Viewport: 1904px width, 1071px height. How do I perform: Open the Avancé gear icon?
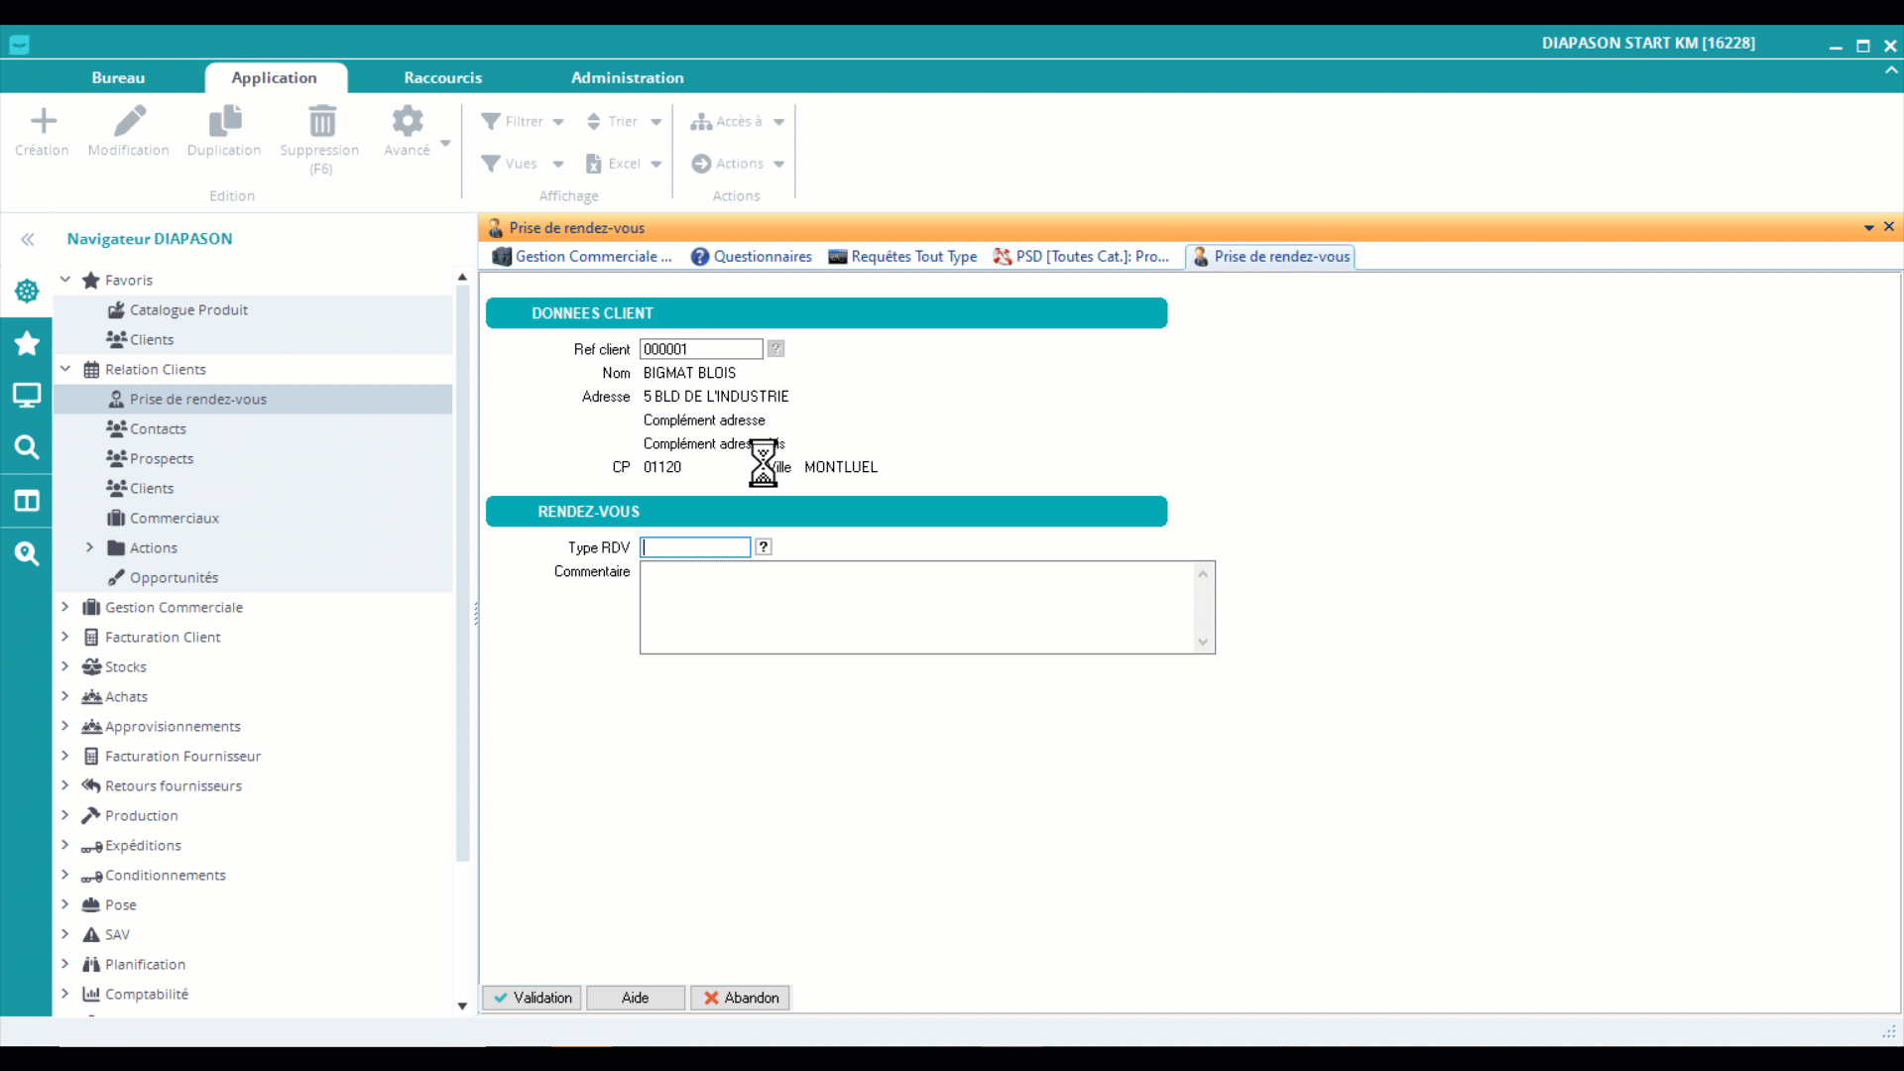pyautogui.click(x=407, y=122)
